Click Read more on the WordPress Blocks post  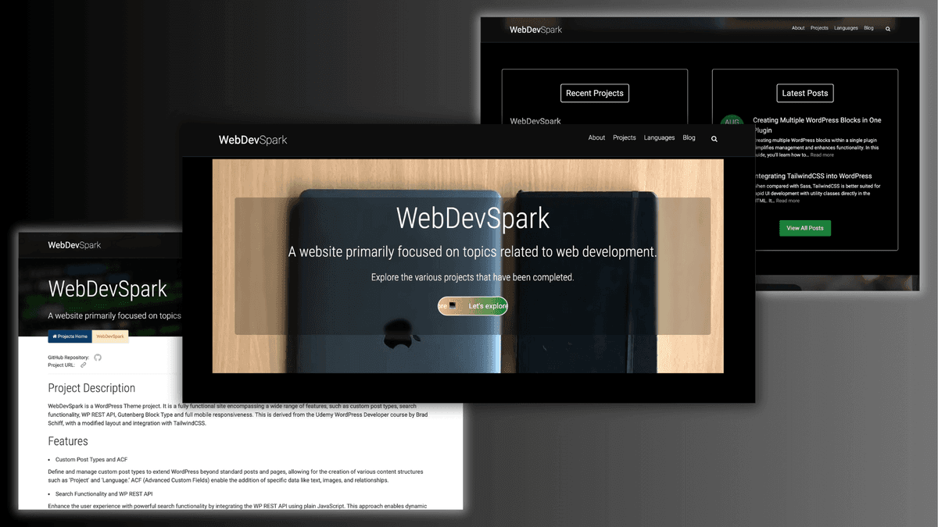click(x=822, y=154)
